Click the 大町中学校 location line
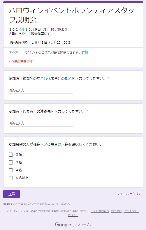 [29, 34]
